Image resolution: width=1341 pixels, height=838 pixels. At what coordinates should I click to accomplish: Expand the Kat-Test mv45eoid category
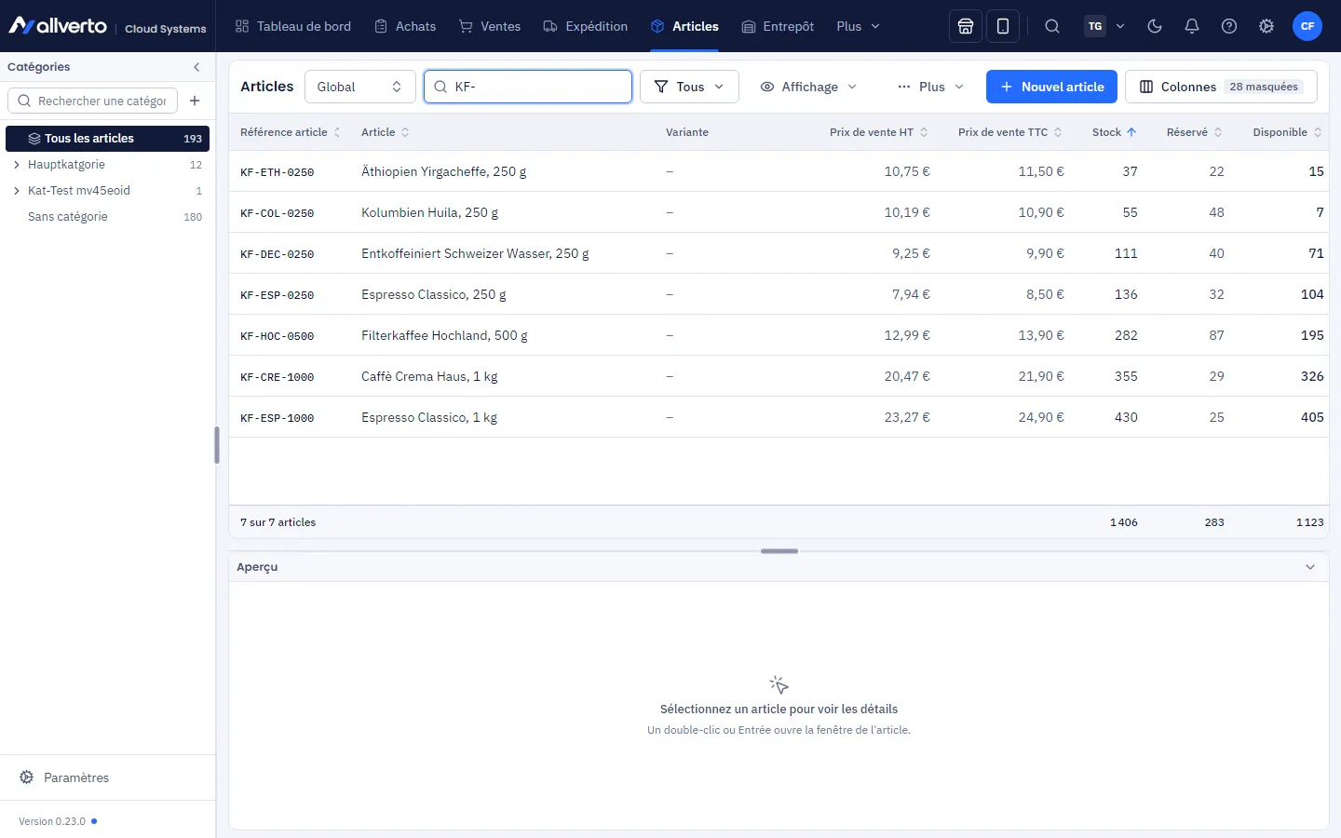(x=17, y=191)
